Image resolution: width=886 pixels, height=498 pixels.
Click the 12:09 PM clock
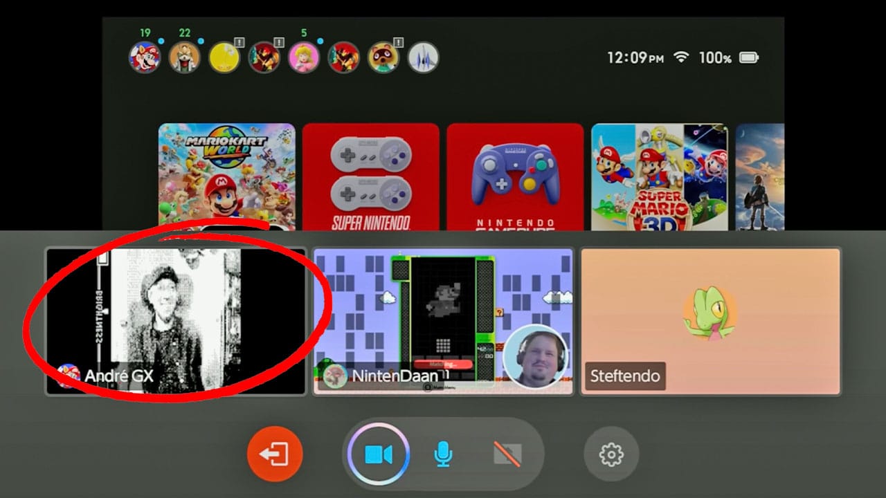click(x=635, y=58)
